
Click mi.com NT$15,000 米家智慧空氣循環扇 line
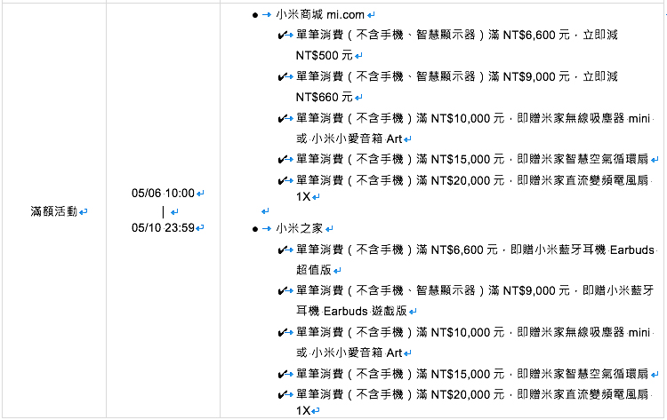(x=472, y=159)
